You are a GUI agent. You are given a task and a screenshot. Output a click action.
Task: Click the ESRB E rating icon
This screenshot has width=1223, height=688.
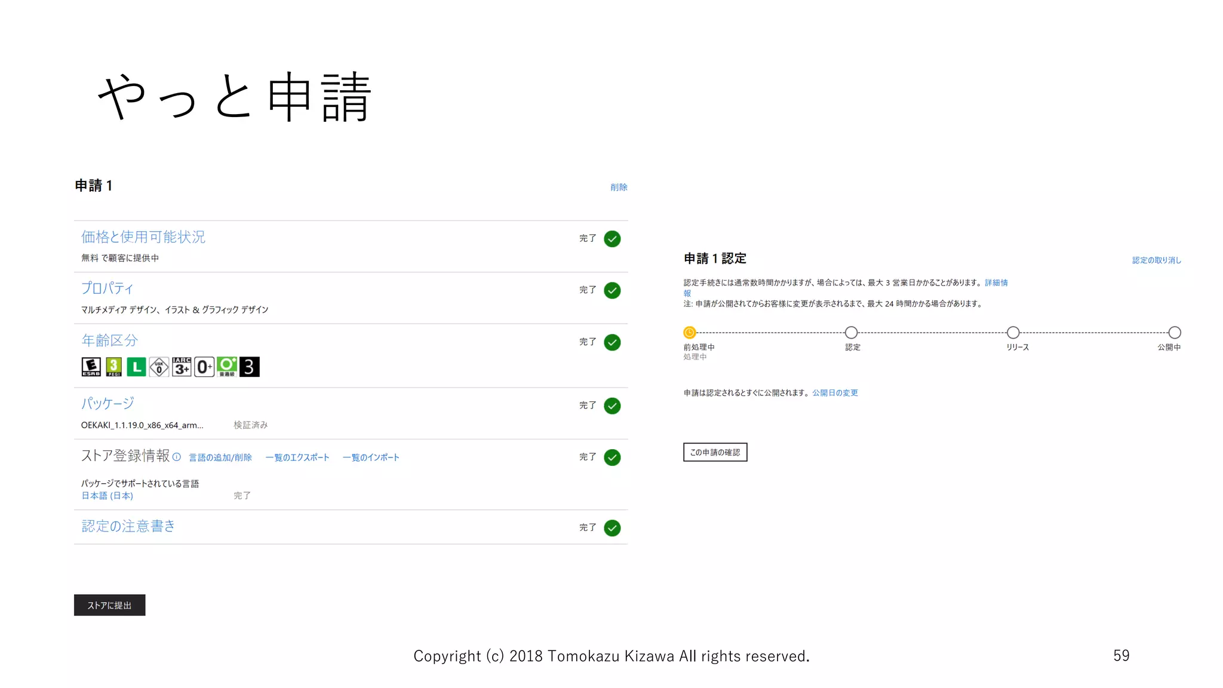tap(91, 367)
